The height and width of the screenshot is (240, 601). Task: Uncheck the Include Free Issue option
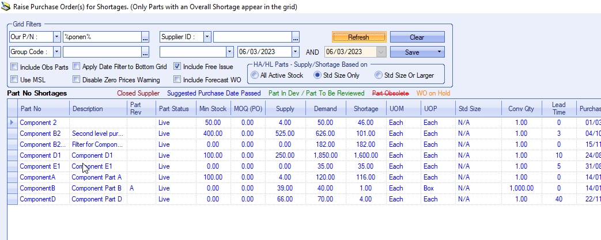(177, 66)
